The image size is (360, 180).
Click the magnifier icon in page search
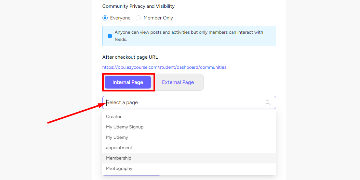[268, 102]
